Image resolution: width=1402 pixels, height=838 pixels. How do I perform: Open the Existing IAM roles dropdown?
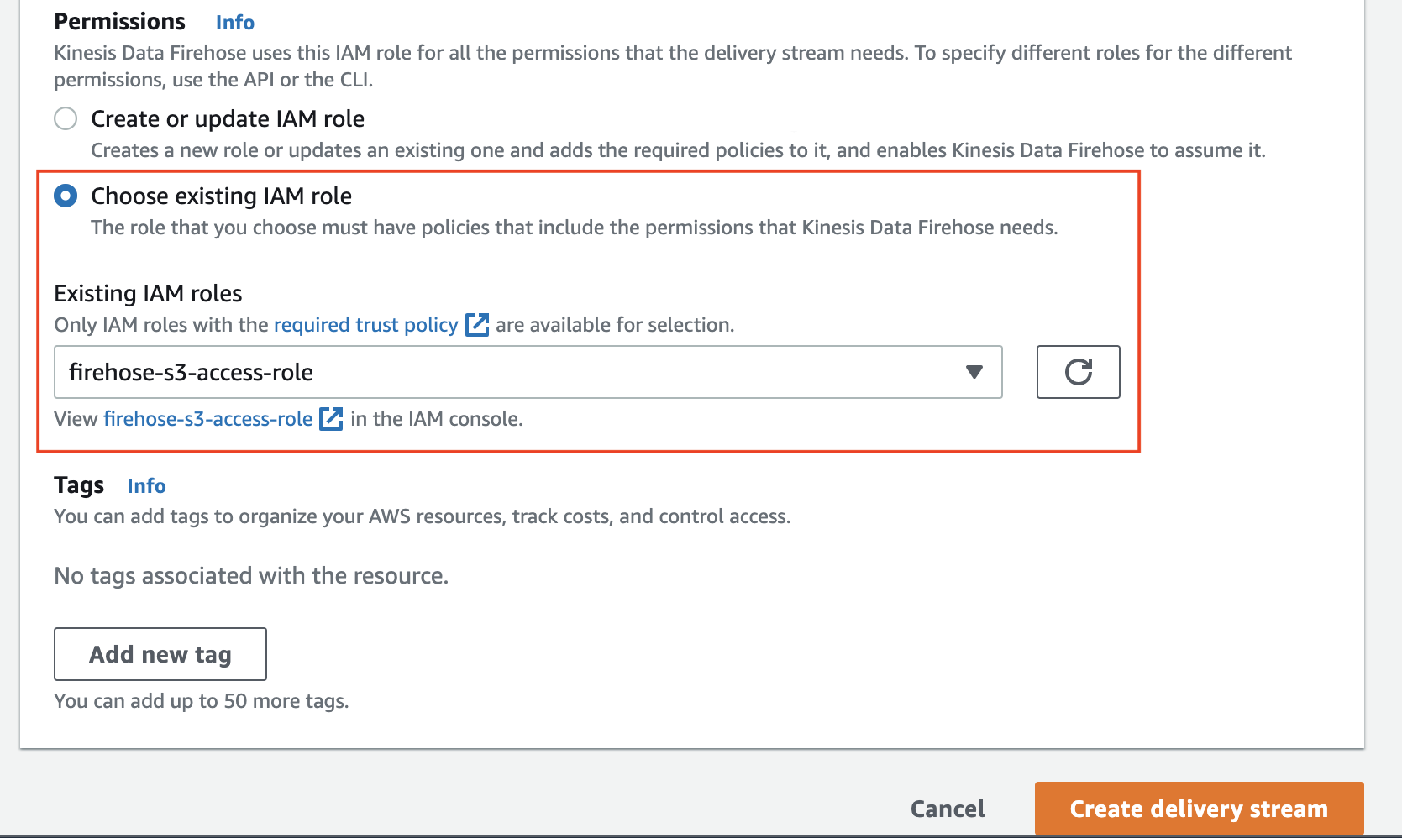(528, 372)
